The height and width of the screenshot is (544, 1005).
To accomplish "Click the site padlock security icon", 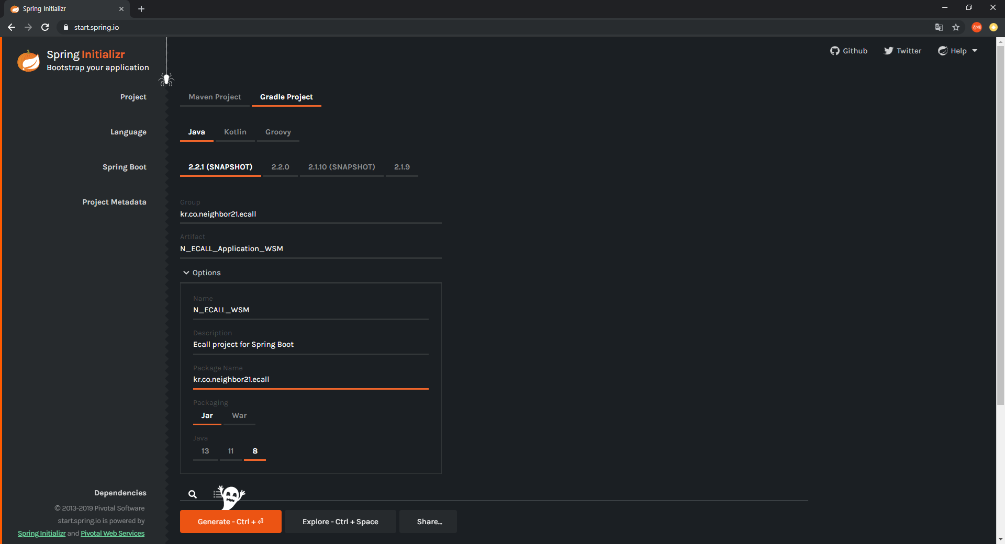I will (65, 27).
